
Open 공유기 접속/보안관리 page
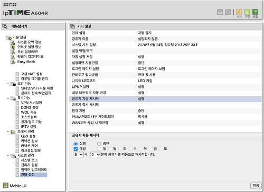(36, 93)
